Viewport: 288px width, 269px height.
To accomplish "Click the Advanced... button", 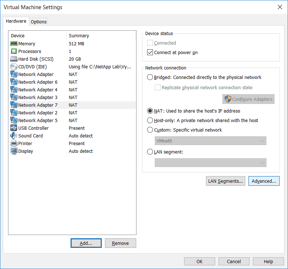I will pyautogui.click(x=264, y=181).
